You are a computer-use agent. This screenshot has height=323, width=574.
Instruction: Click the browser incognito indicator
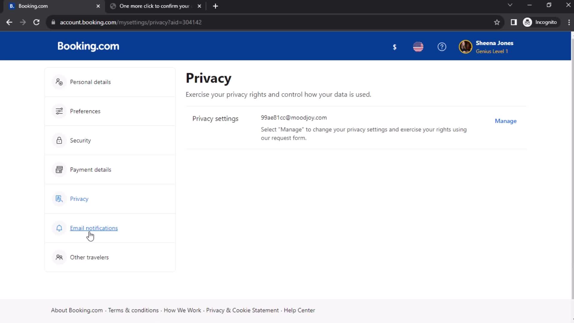click(x=541, y=22)
